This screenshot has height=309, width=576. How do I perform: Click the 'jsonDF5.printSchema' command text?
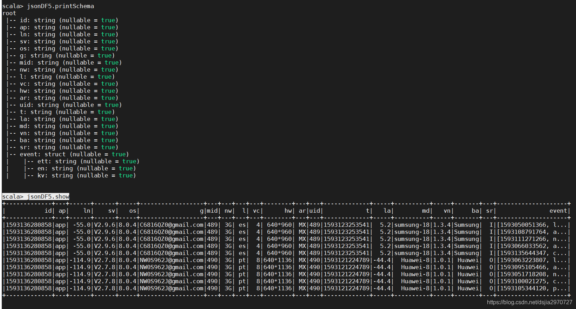click(x=60, y=6)
